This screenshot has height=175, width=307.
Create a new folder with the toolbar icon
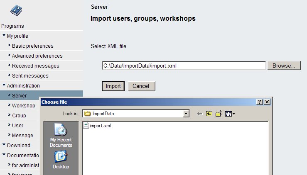(x=219, y=114)
